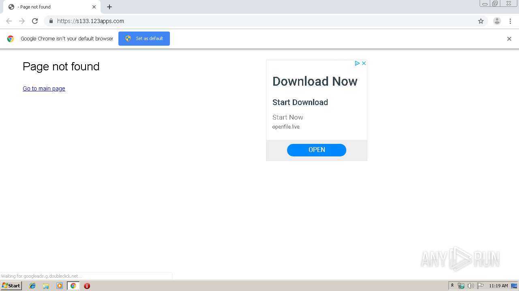Screen dimensions: 519x291
Task: Restore down the Chrome window
Action: click(495, 4)
